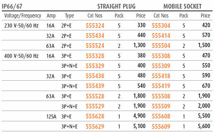Click catalogue number 555324

95,26
